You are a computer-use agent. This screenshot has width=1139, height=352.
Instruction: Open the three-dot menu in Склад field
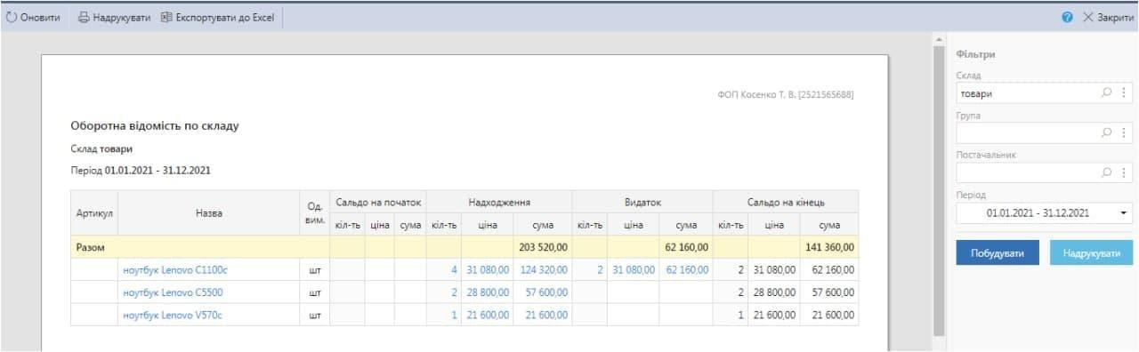[x=1123, y=93]
